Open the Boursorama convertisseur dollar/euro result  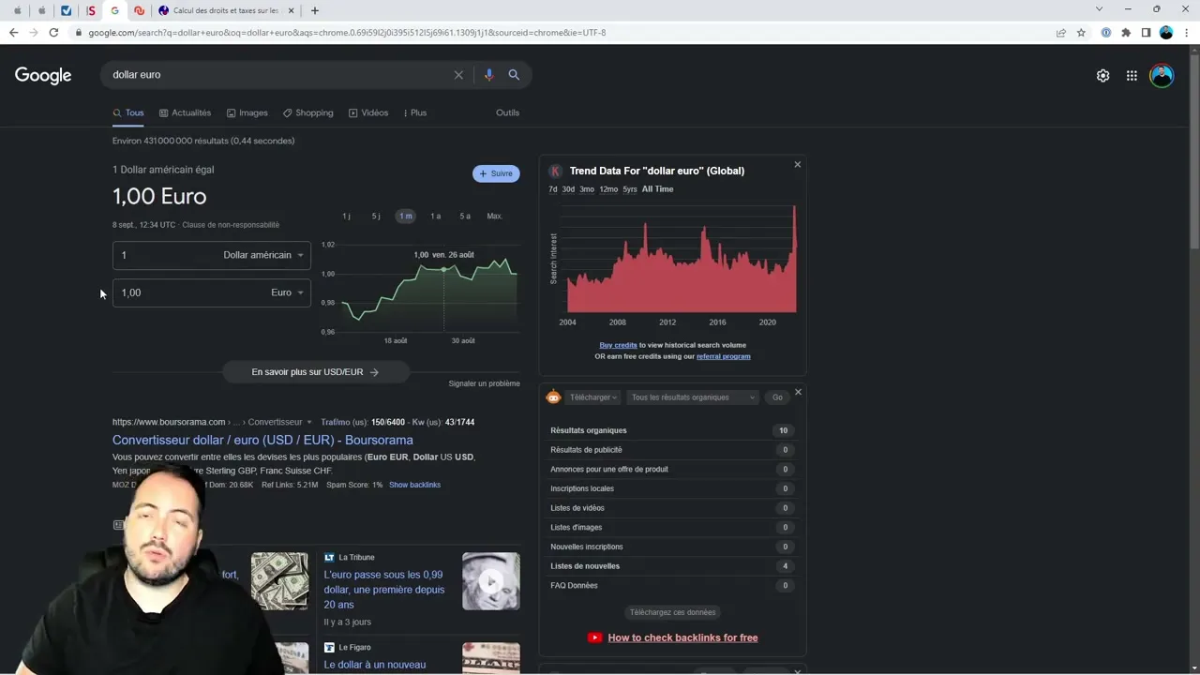pyautogui.click(x=262, y=440)
